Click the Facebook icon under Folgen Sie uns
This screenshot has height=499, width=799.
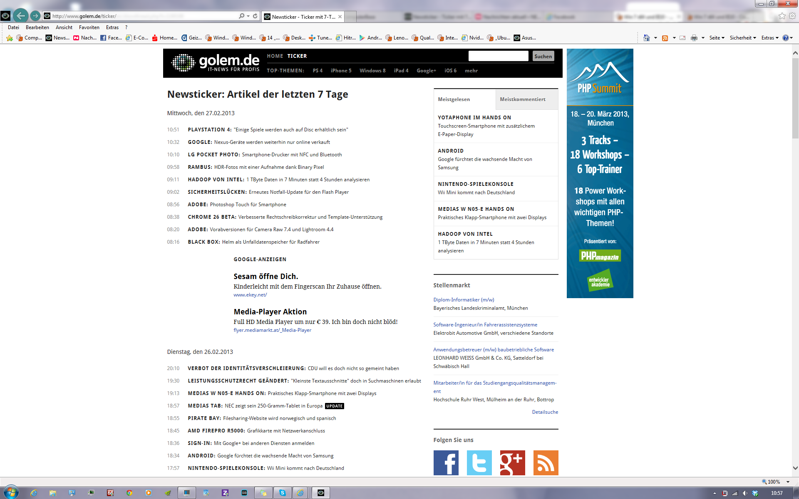pos(446,462)
